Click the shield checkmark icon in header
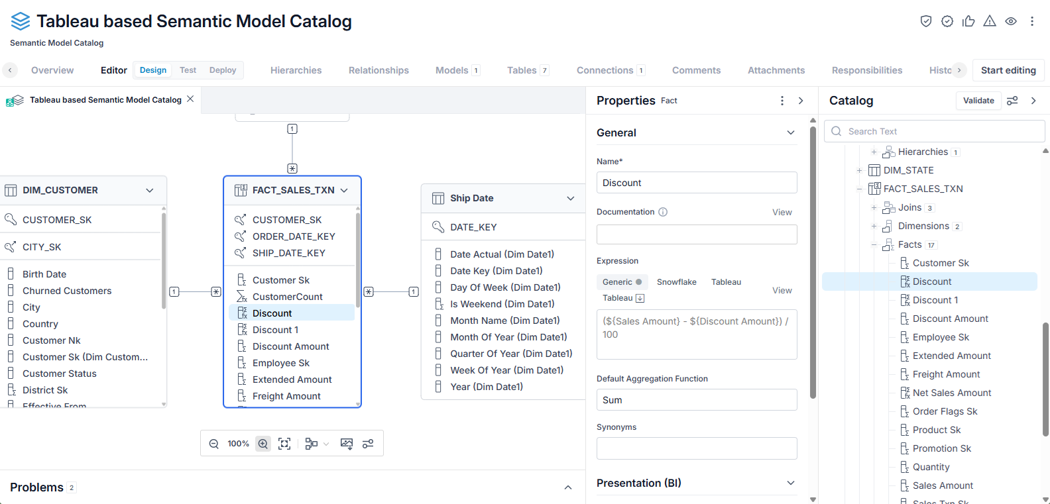 point(926,21)
